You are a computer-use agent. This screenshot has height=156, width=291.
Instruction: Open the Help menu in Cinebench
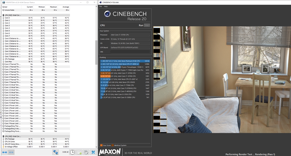pos(106,6)
